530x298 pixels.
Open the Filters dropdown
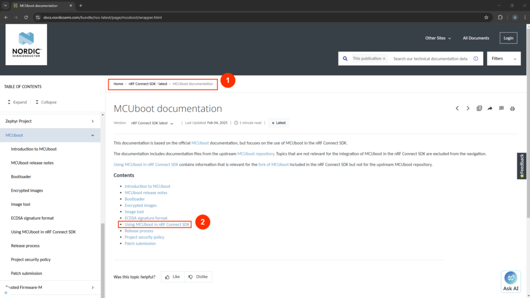pyautogui.click(x=504, y=59)
